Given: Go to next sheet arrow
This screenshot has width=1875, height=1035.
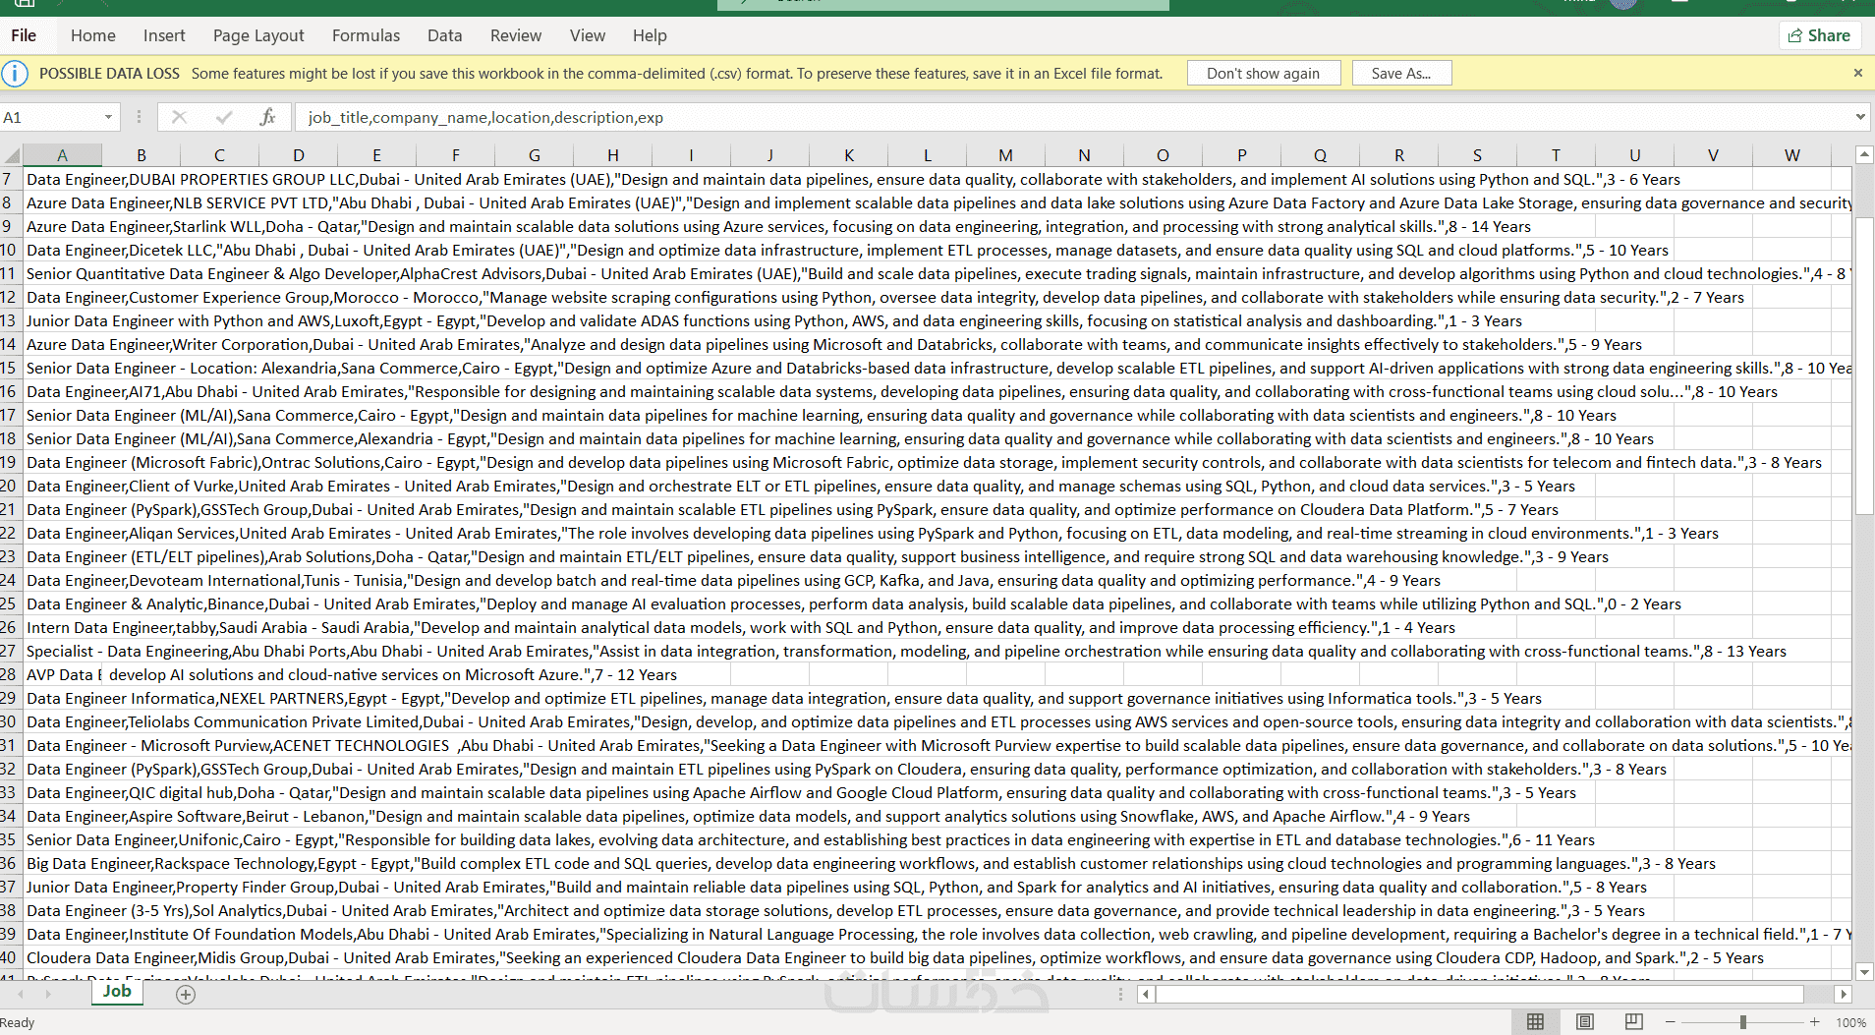Looking at the screenshot, I should tap(48, 995).
